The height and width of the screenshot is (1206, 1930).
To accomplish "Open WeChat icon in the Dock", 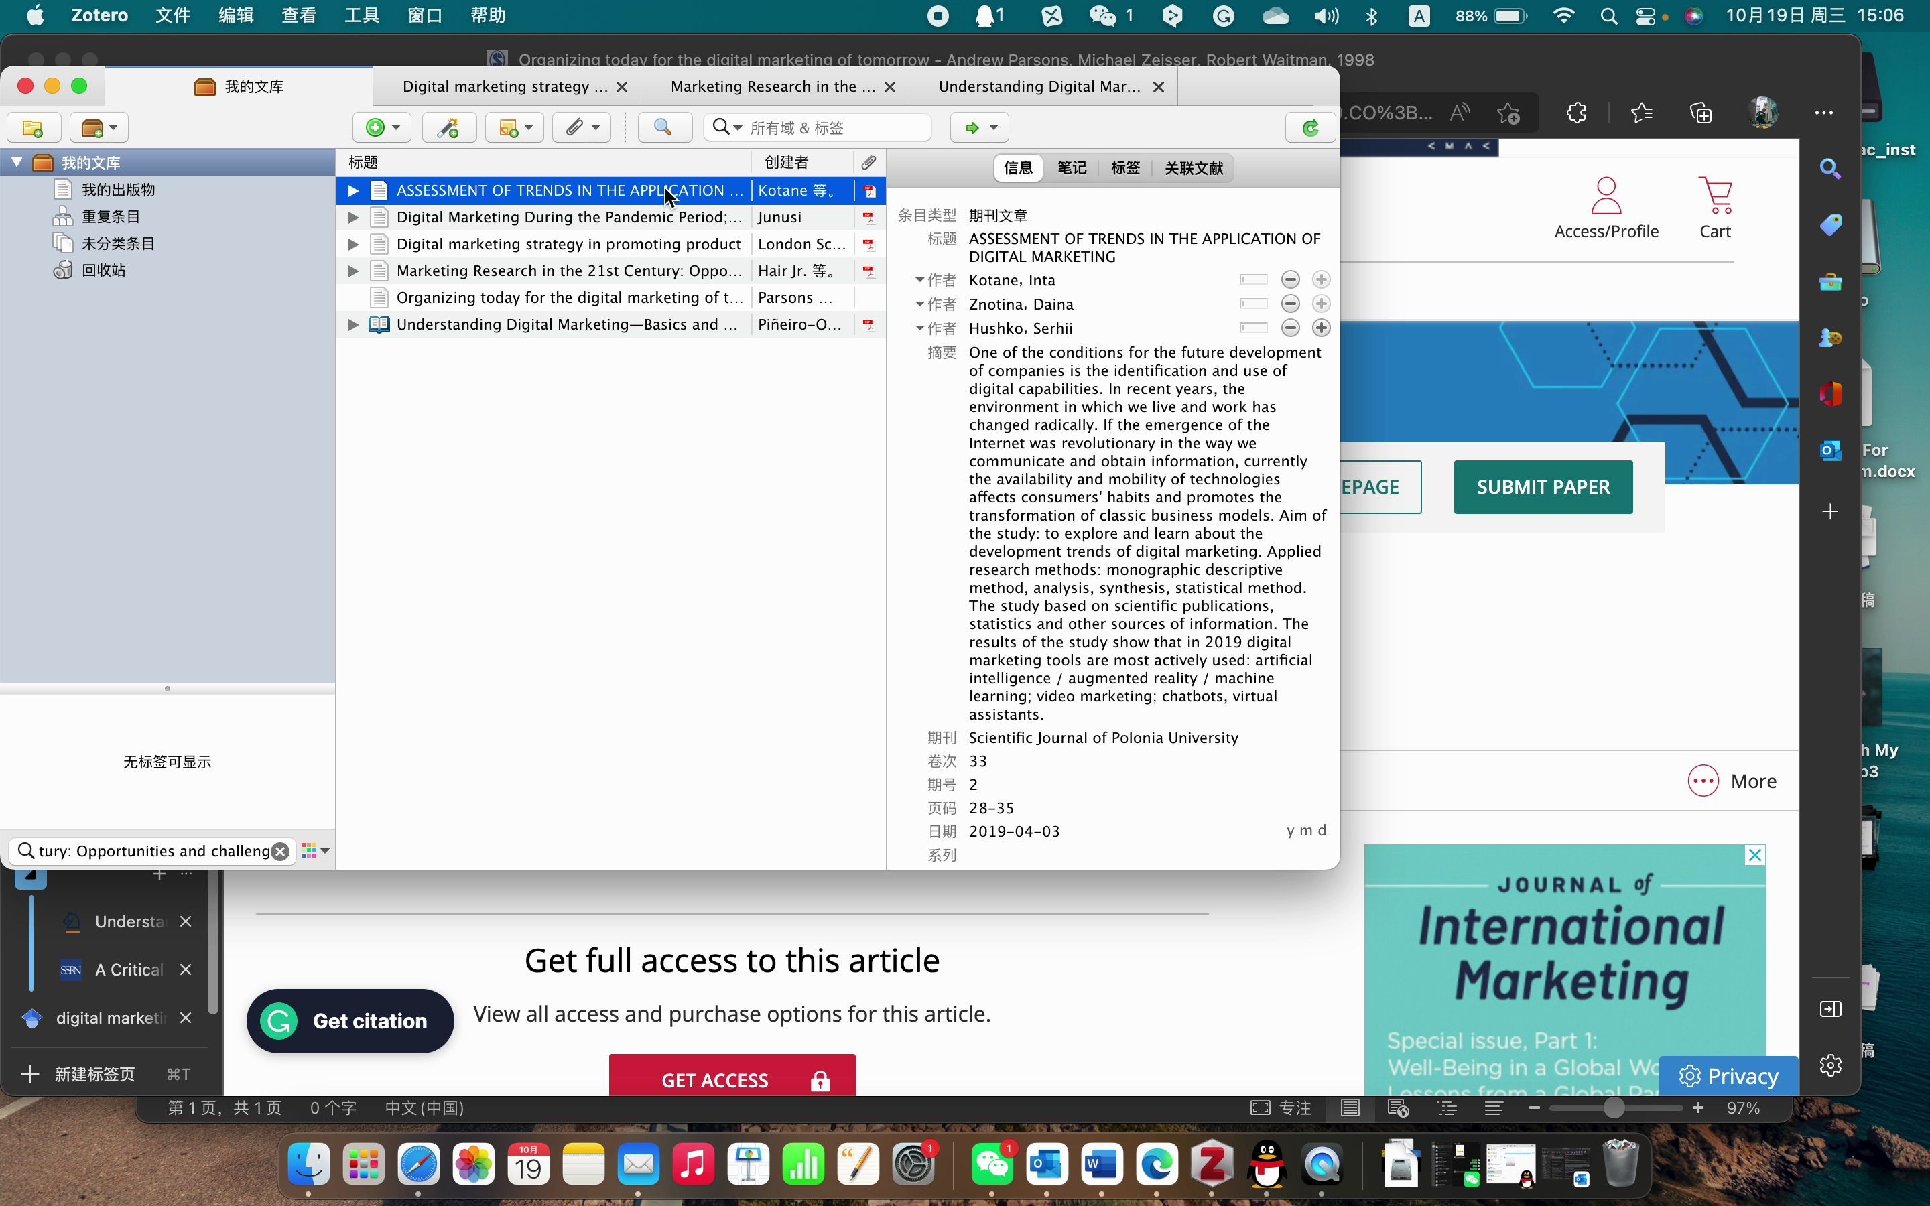I will click(x=992, y=1164).
